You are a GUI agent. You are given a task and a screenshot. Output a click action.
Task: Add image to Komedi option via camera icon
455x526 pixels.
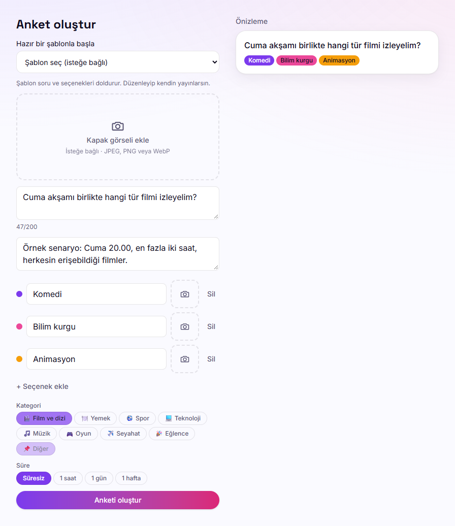(x=185, y=294)
